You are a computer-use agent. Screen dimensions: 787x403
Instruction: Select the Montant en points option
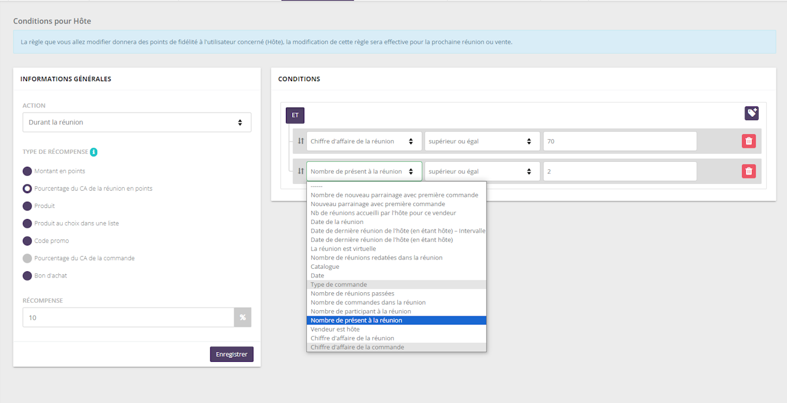(27, 171)
